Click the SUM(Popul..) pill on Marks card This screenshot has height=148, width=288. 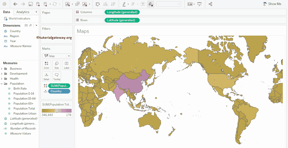59,86
